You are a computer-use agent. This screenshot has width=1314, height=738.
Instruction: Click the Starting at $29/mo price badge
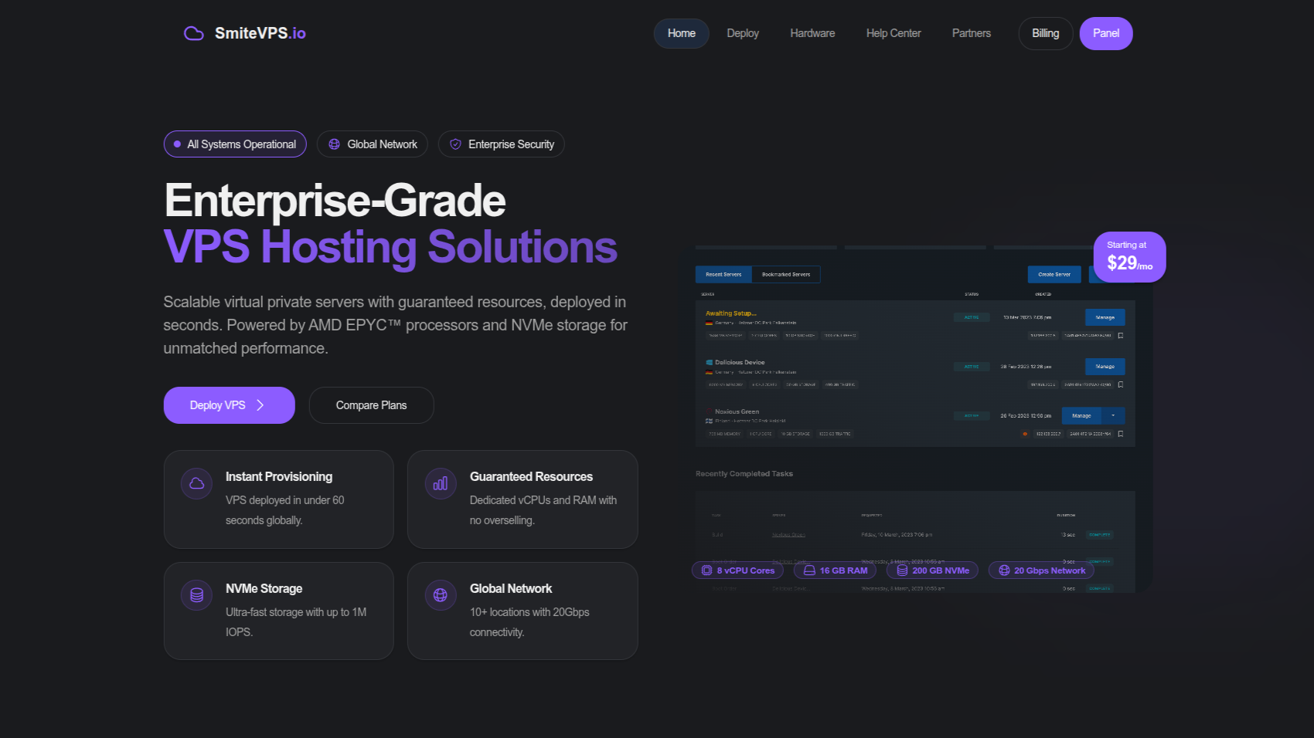click(x=1128, y=256)
